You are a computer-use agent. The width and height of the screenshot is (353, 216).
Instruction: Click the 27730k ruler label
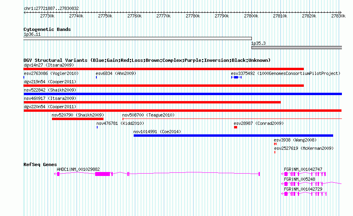[x=47, y=16]
